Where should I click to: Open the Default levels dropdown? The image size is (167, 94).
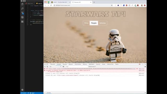click(92, 67)
